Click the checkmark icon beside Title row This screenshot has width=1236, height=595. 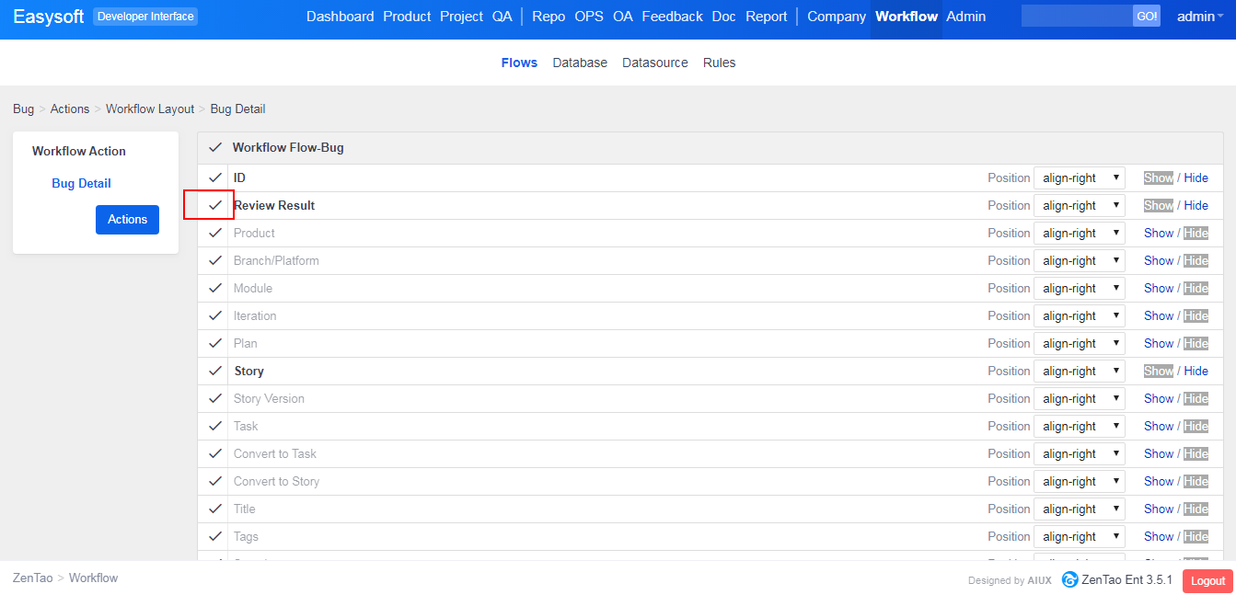coord(215,509)
